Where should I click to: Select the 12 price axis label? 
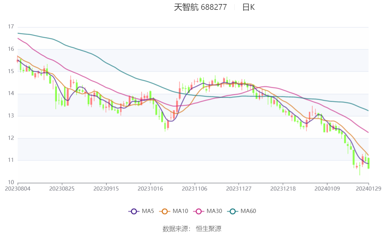[x=11, y=138]
